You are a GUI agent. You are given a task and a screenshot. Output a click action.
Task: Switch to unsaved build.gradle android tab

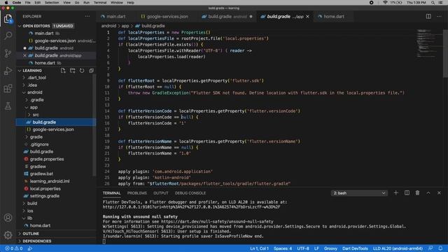pyautogui.click(x=227, y=17)
